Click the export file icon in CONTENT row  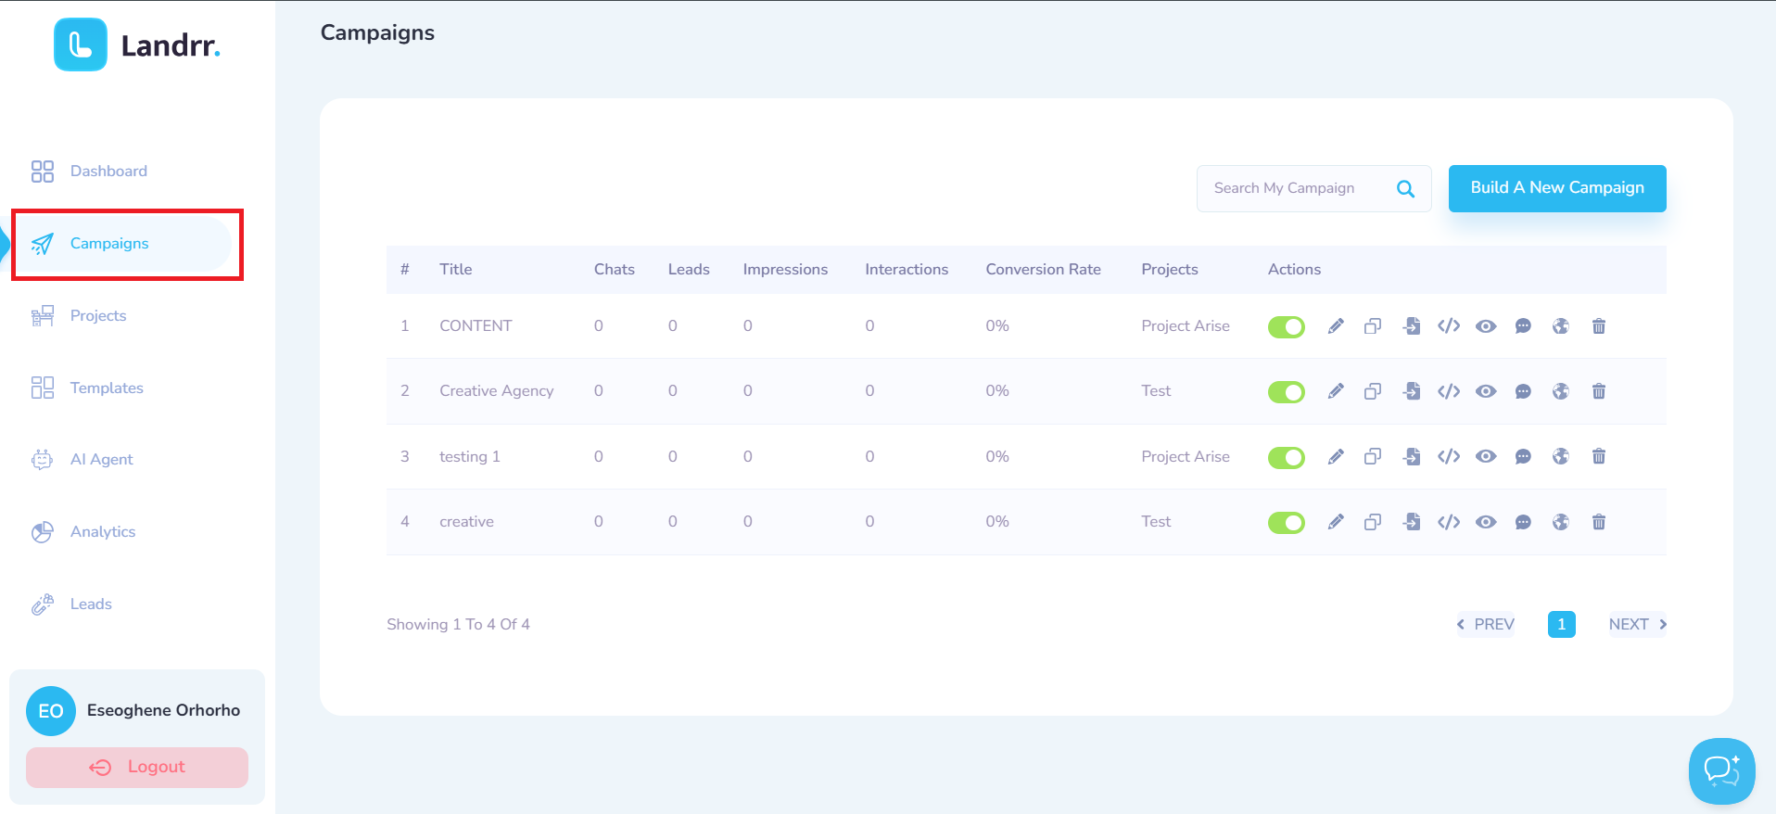tap(1412, 325)
